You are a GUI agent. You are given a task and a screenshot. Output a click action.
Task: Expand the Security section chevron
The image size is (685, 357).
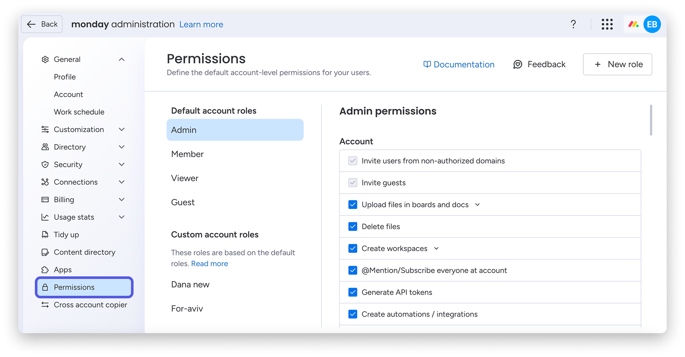pos(122,165)
